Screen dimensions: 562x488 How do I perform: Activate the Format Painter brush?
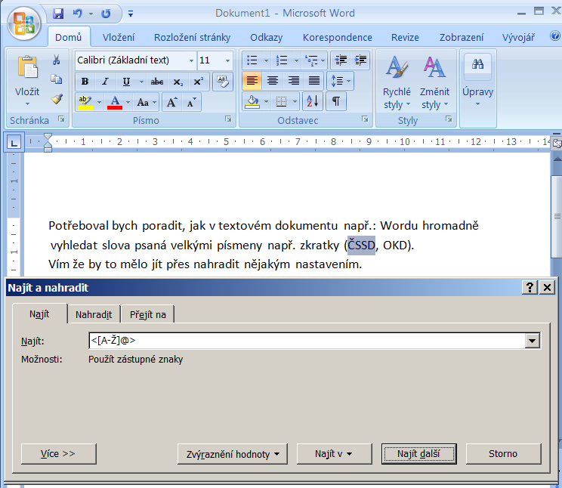[56, 99]
